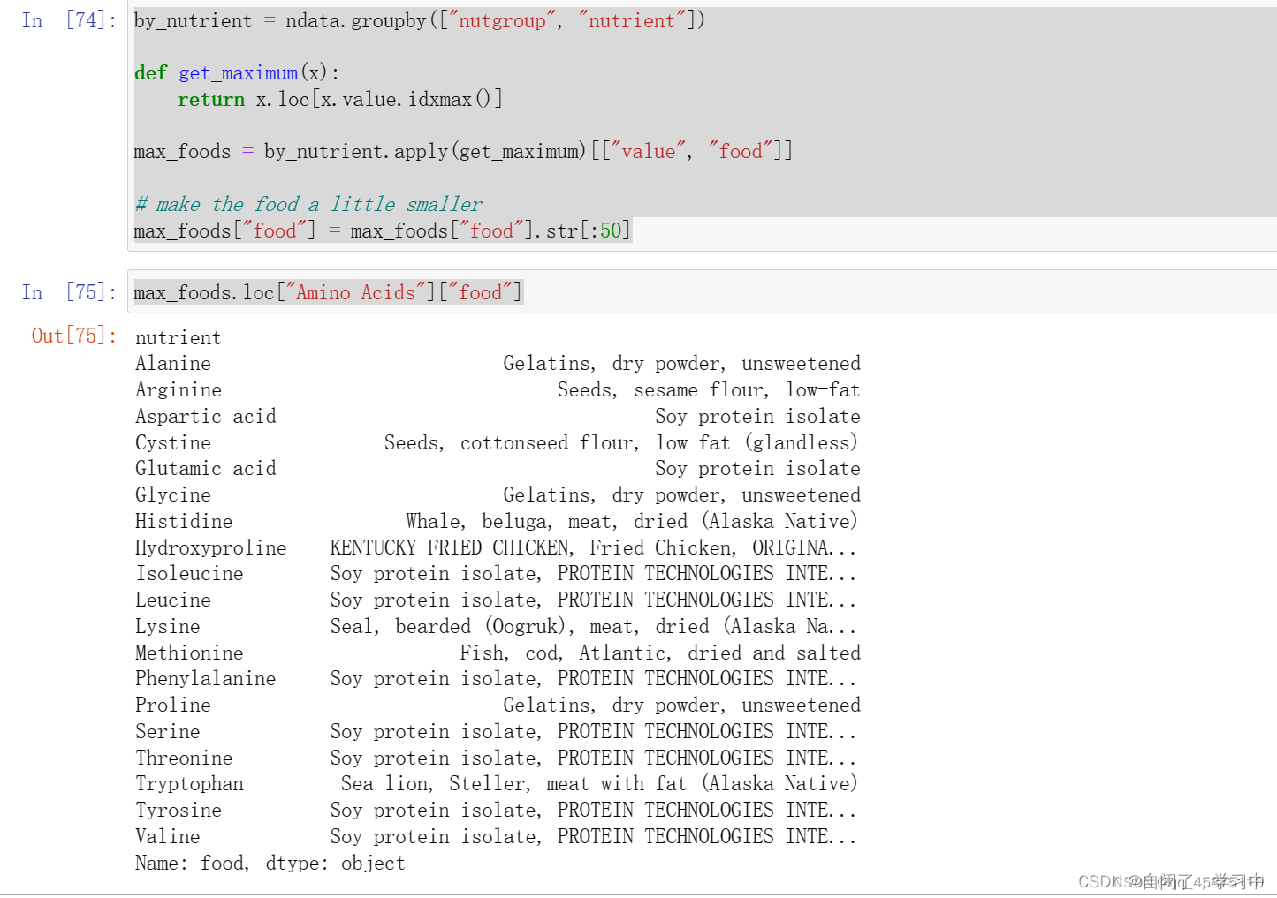Click the Out[75] output prompt
This screenshot has height=898, width=1277.
(x=74, y=336)
